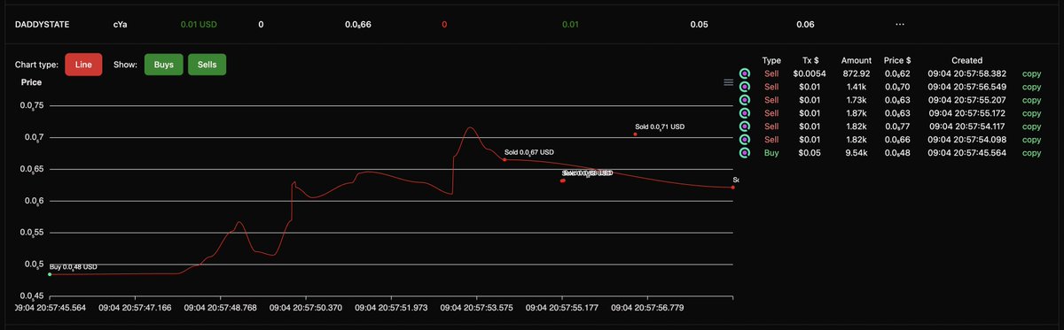Copy the 20:57:58.382 sell transaction
Image resolution: width=1064 pixels, height=330 pixels.
(1031, 74)
